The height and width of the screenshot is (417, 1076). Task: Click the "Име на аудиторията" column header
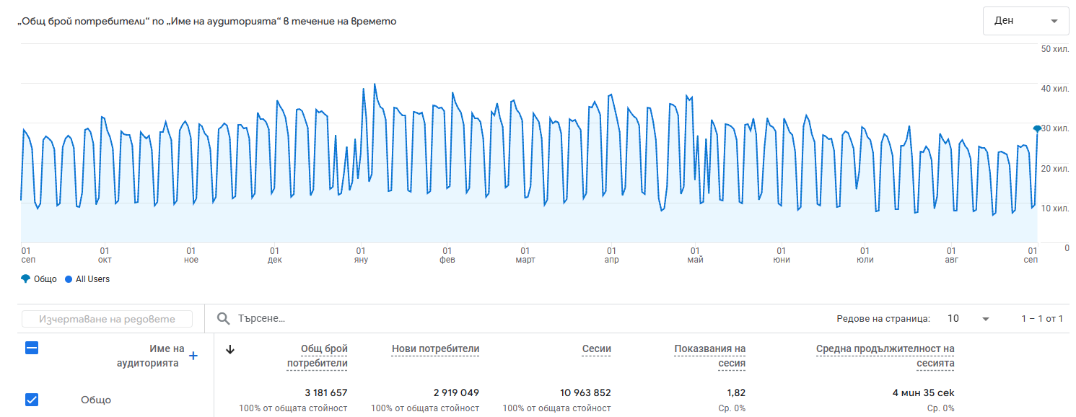[150, 356]
